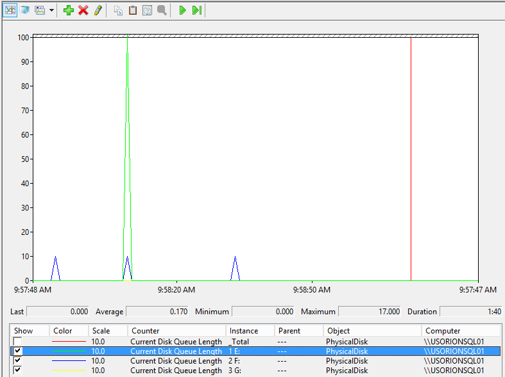Click the Change Graph Type icon
This screenshot has width=505, height=377.
pos(40,10)
